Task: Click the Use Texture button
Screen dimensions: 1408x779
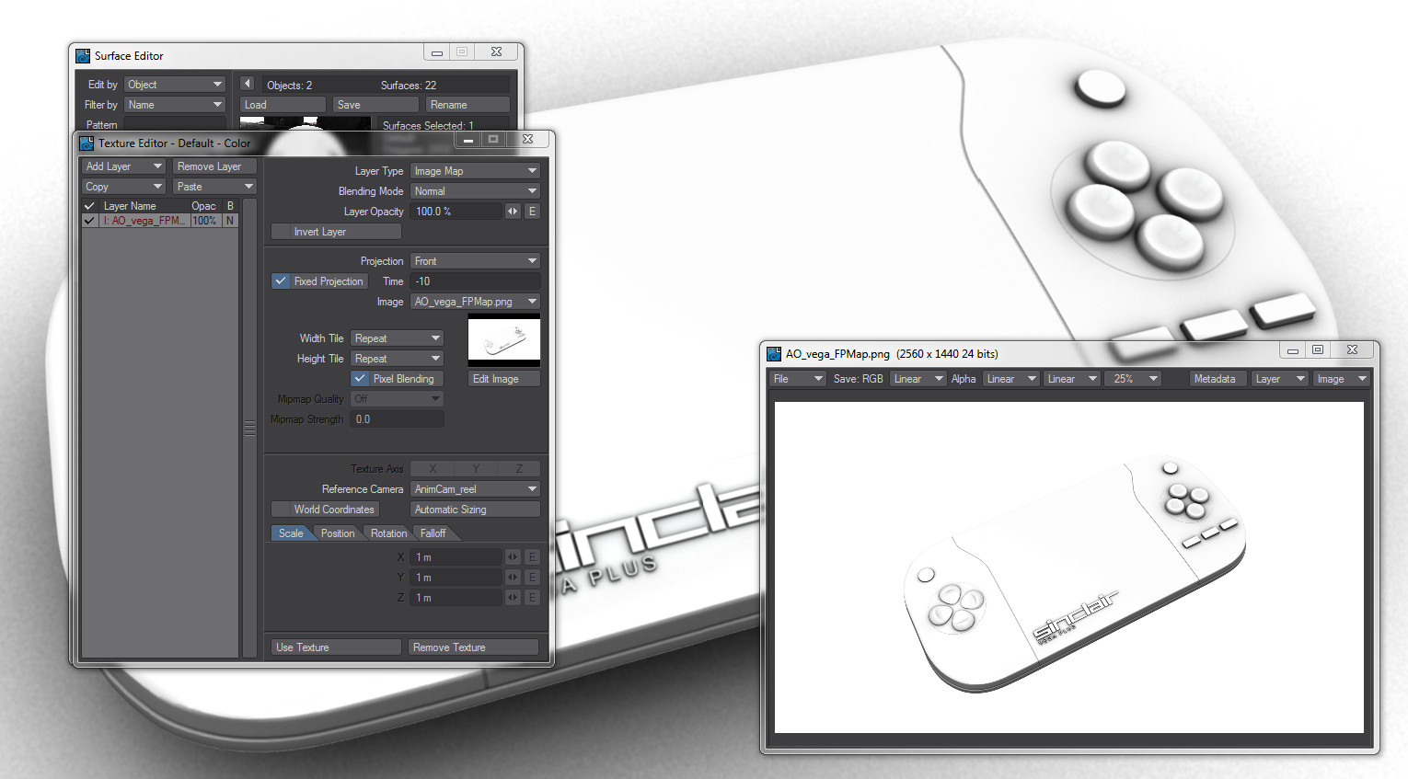Action: (x=336, y=647)
